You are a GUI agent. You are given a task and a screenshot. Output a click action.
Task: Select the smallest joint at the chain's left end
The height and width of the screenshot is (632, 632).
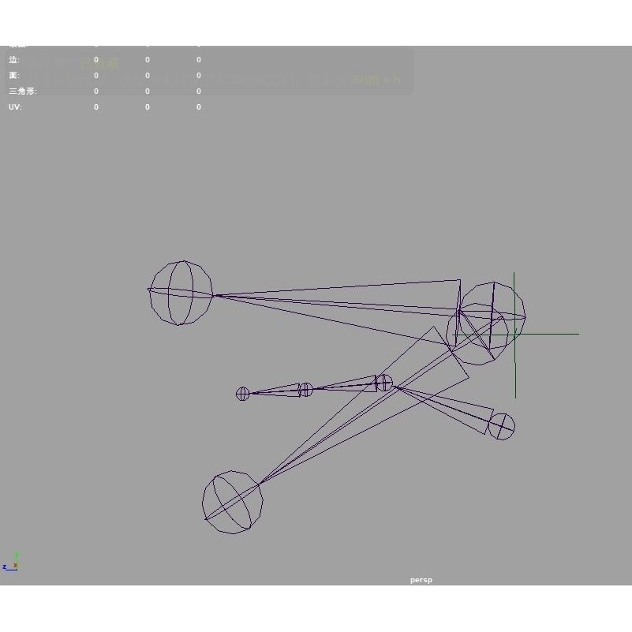click(243, 394)
